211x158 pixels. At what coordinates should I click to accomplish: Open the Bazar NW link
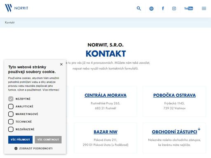pyautogui.click(x=105, y=132)
